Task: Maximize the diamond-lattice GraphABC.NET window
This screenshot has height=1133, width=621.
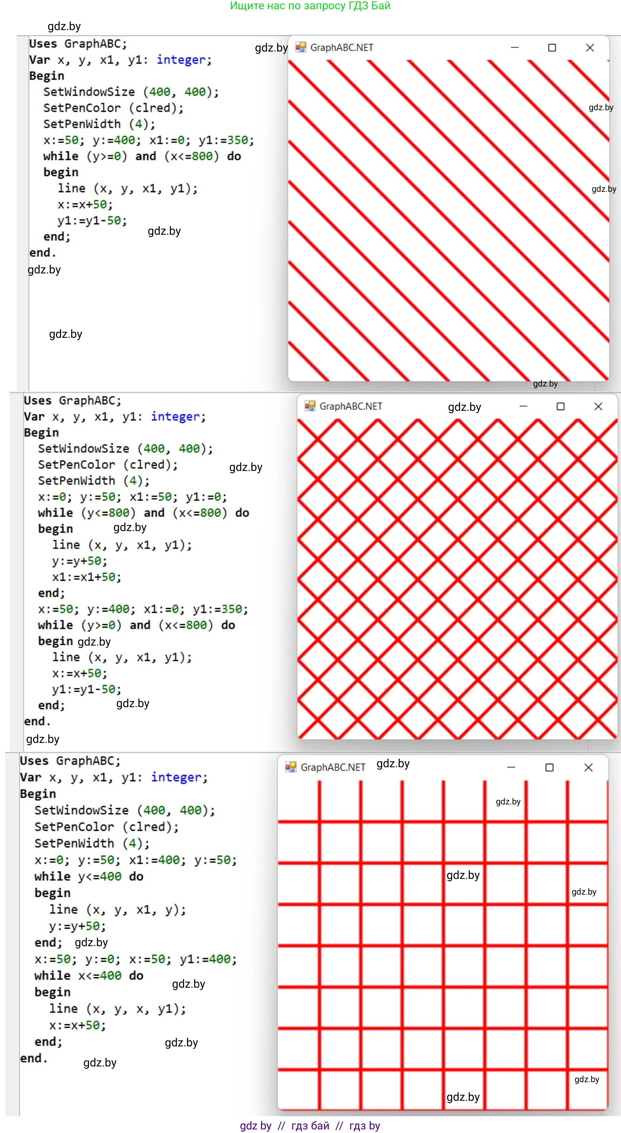Action: click(x=560, y=407)
